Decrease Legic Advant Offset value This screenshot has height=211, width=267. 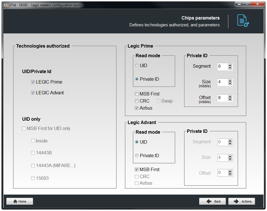point(230,174)
